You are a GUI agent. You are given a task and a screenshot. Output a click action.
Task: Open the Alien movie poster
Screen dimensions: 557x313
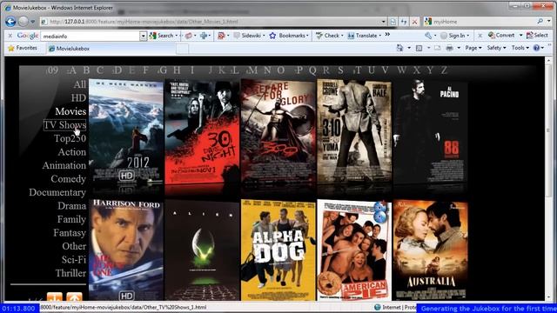(x=202, y=250)
